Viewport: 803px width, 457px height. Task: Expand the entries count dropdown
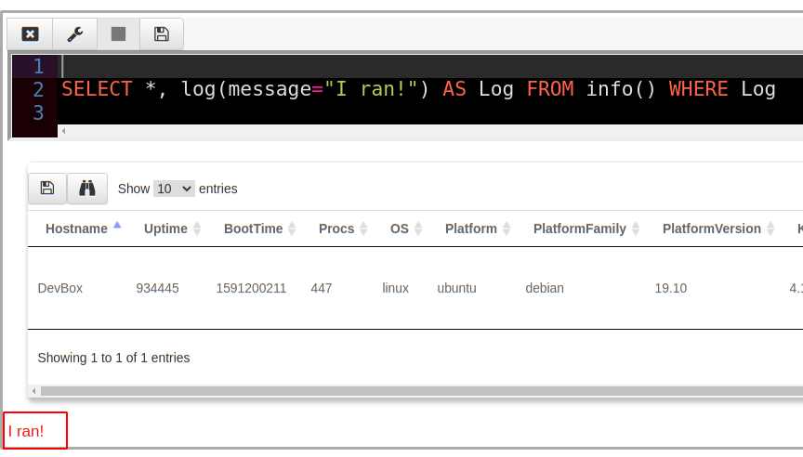coord(174,189)
